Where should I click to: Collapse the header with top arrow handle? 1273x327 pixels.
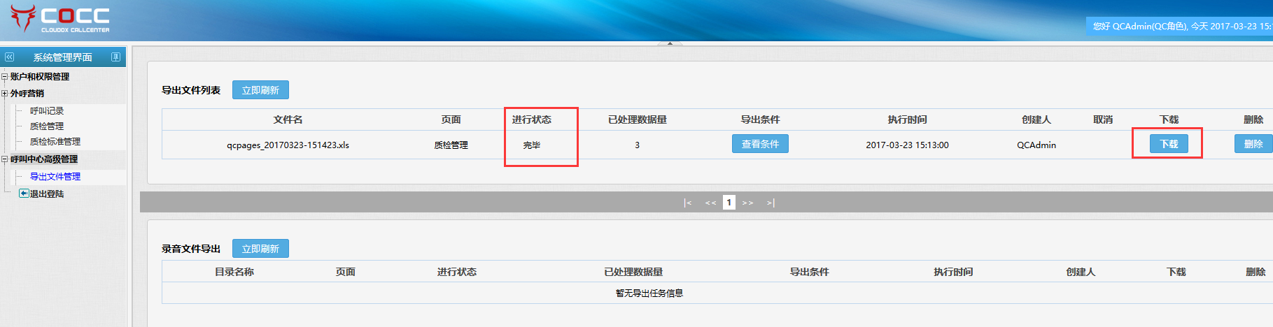(670, 43)
